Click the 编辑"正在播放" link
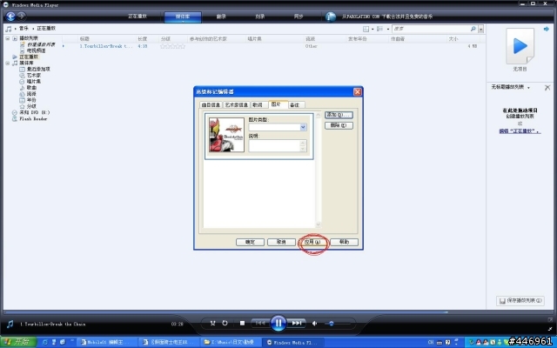The height and width of the screenshot is (348, 557). point(520,131)
